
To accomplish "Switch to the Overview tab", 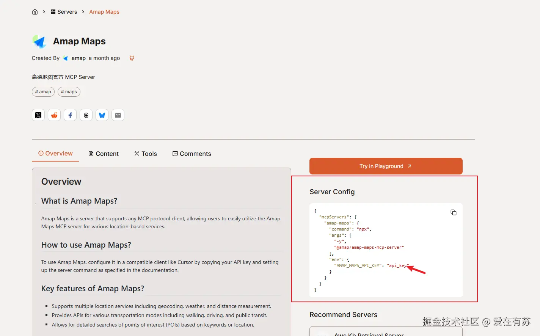I will point(55,154).
